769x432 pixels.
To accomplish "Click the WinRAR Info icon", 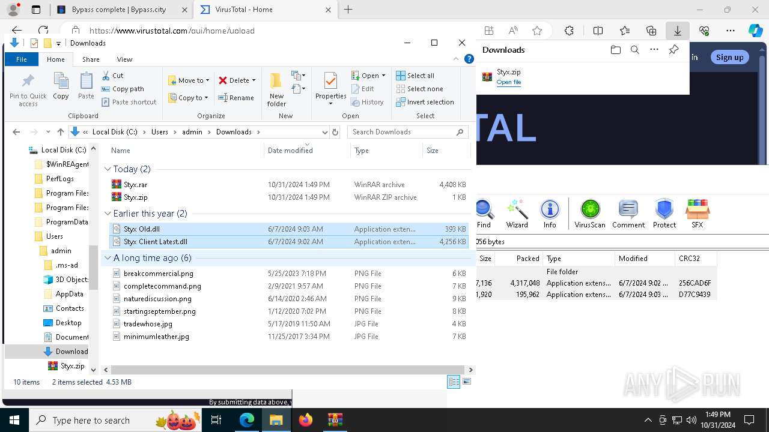I will pos(550,214).
